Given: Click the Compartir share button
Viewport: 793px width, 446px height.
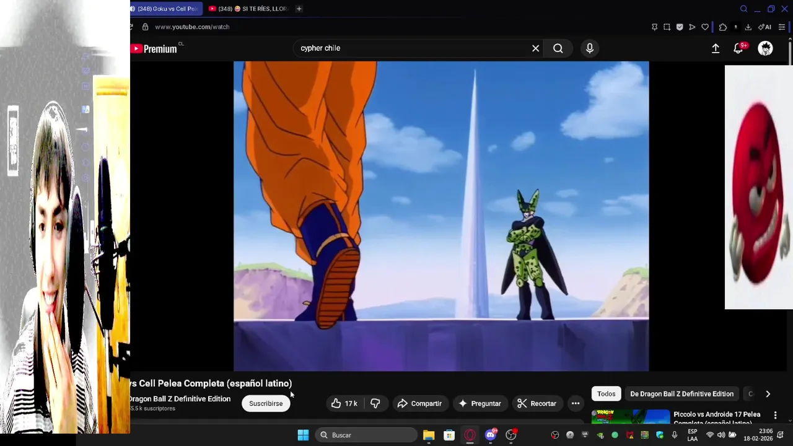Looking at the screenshot, I should coord(419,403).
